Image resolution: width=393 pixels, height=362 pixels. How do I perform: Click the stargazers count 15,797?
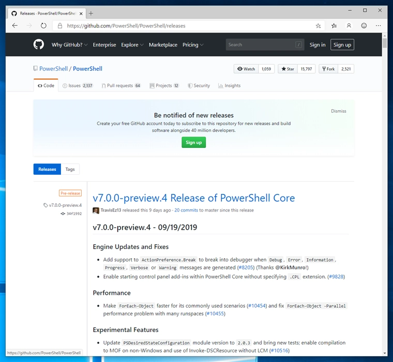306,69
